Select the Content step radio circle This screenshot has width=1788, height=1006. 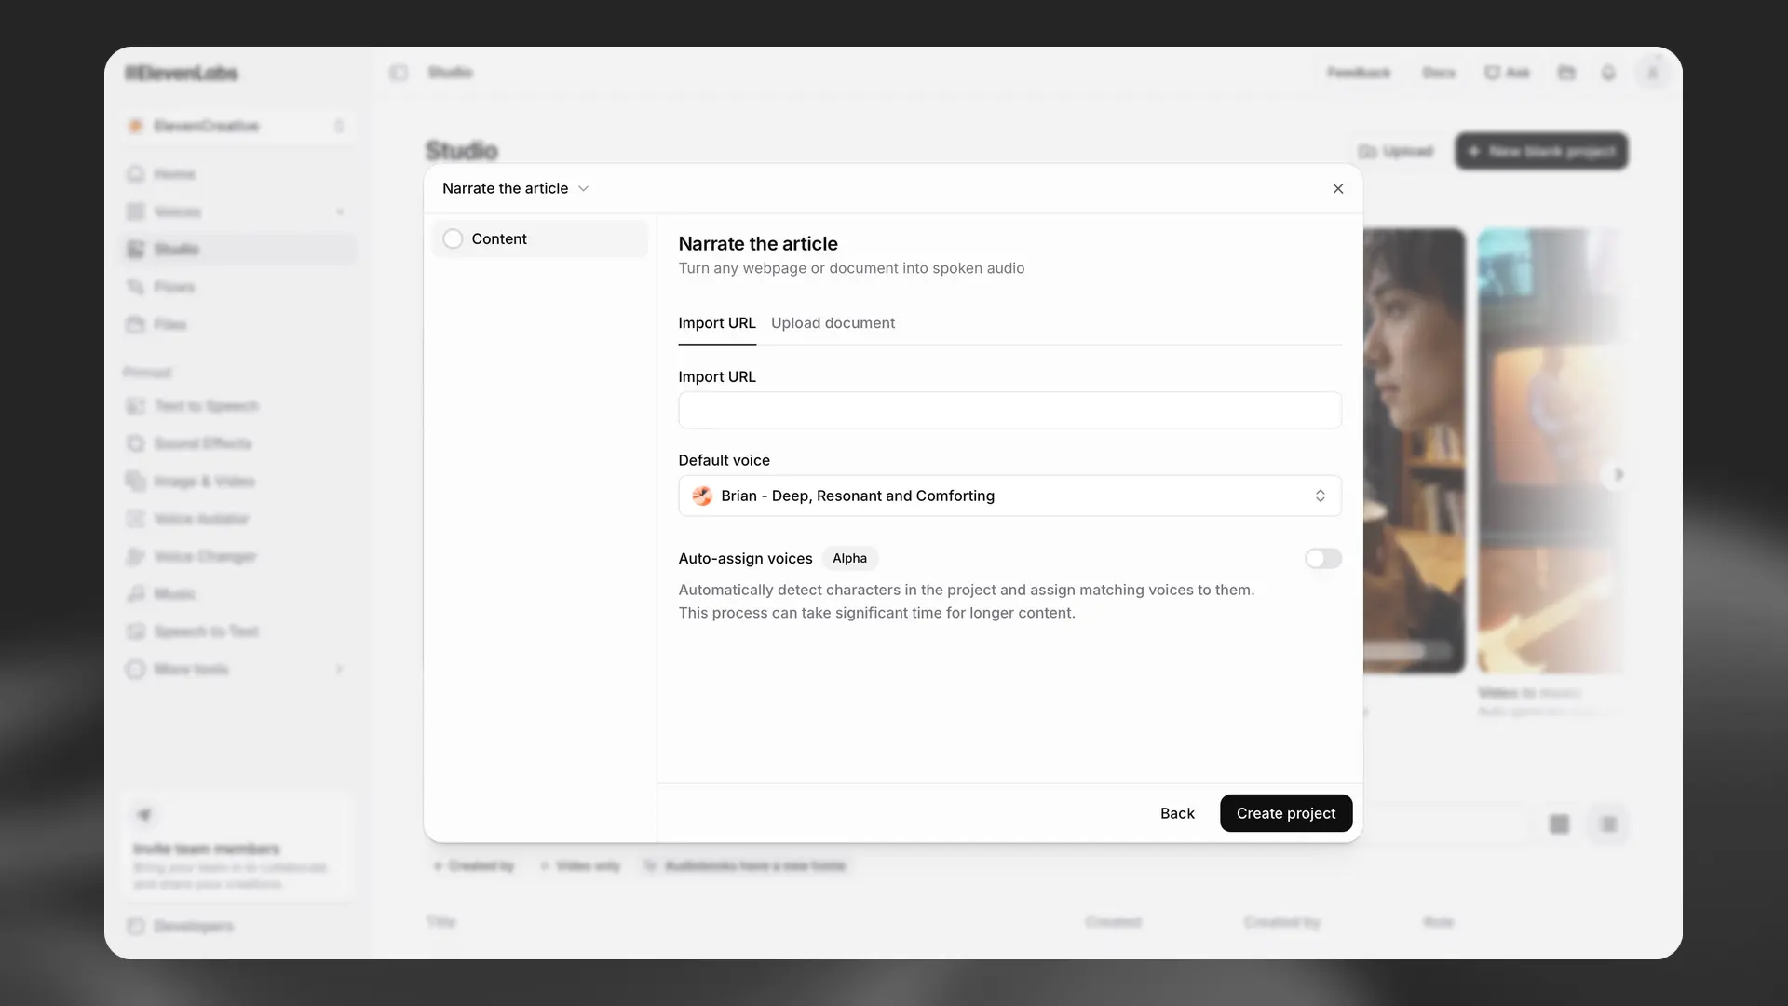453,238
